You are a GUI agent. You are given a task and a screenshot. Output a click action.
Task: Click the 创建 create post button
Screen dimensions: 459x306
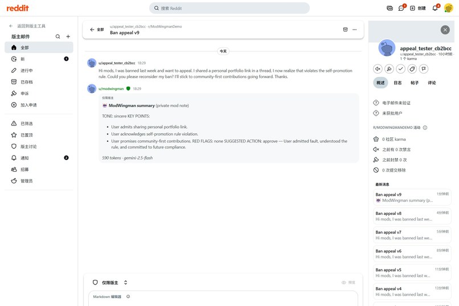coord(418,8)
